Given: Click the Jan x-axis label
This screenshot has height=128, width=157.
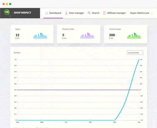Looking at the screenshot, I should point(139,122).
